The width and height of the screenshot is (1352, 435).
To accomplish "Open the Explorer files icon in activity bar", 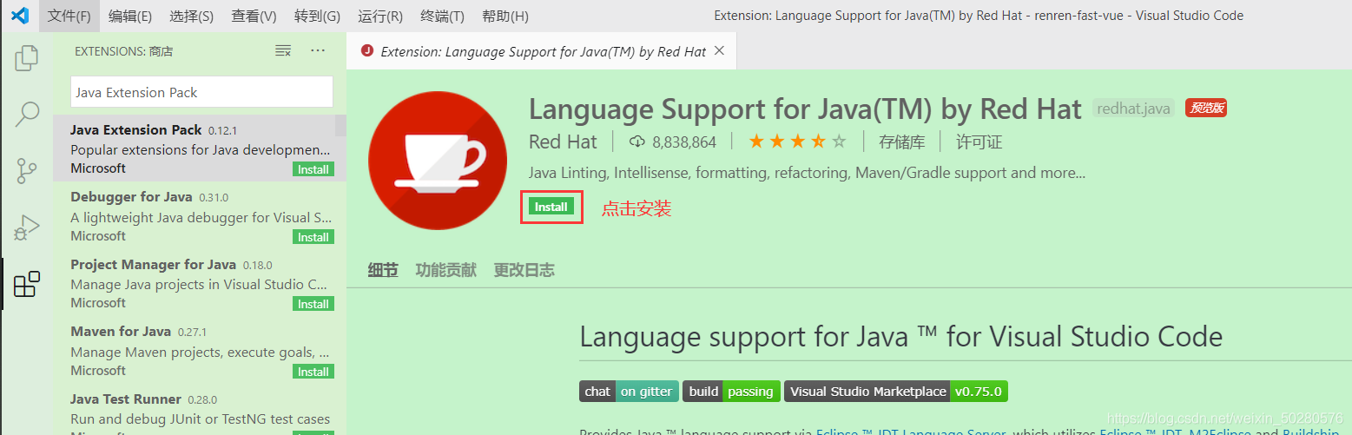I will tap(27, 58).
